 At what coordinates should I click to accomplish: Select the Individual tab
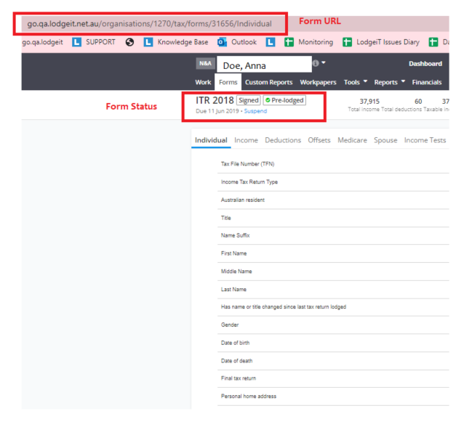pos(211,140)
